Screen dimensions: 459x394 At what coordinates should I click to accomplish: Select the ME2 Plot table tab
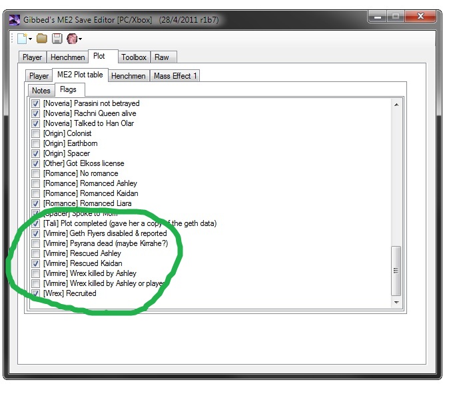[80, 75]
